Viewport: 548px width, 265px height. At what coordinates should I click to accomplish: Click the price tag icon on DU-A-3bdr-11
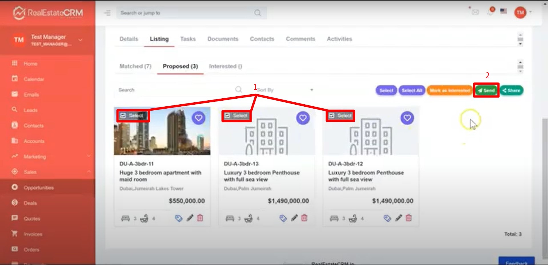coord(179,218)
